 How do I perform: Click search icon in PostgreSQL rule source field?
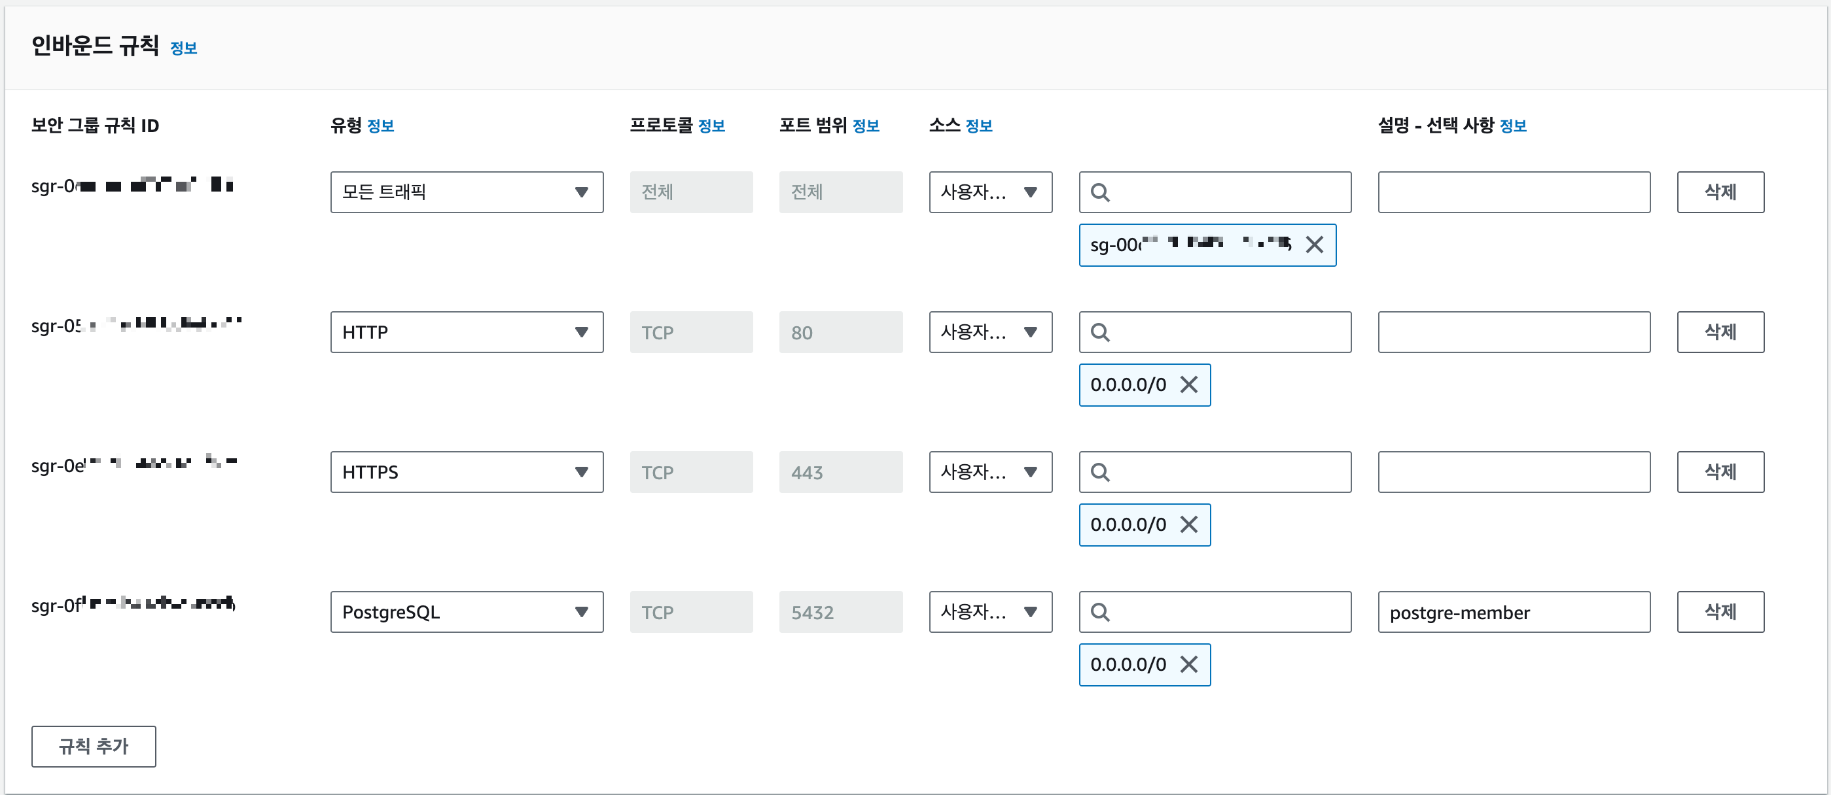1099,612
